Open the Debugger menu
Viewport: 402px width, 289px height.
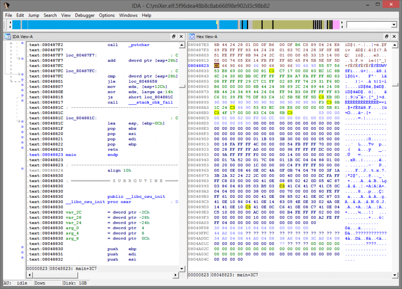coord(85,15)
